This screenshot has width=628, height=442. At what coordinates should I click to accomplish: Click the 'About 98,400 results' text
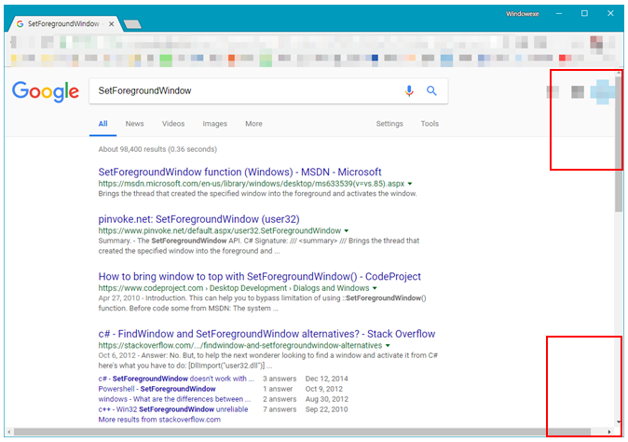coord(157,149)
